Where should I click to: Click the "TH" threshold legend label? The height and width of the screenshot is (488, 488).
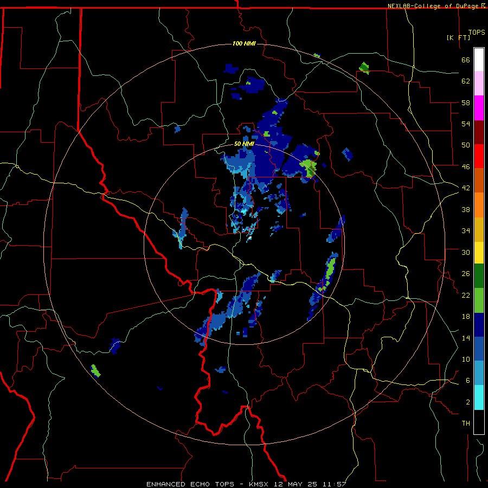(x=466, y=423)
